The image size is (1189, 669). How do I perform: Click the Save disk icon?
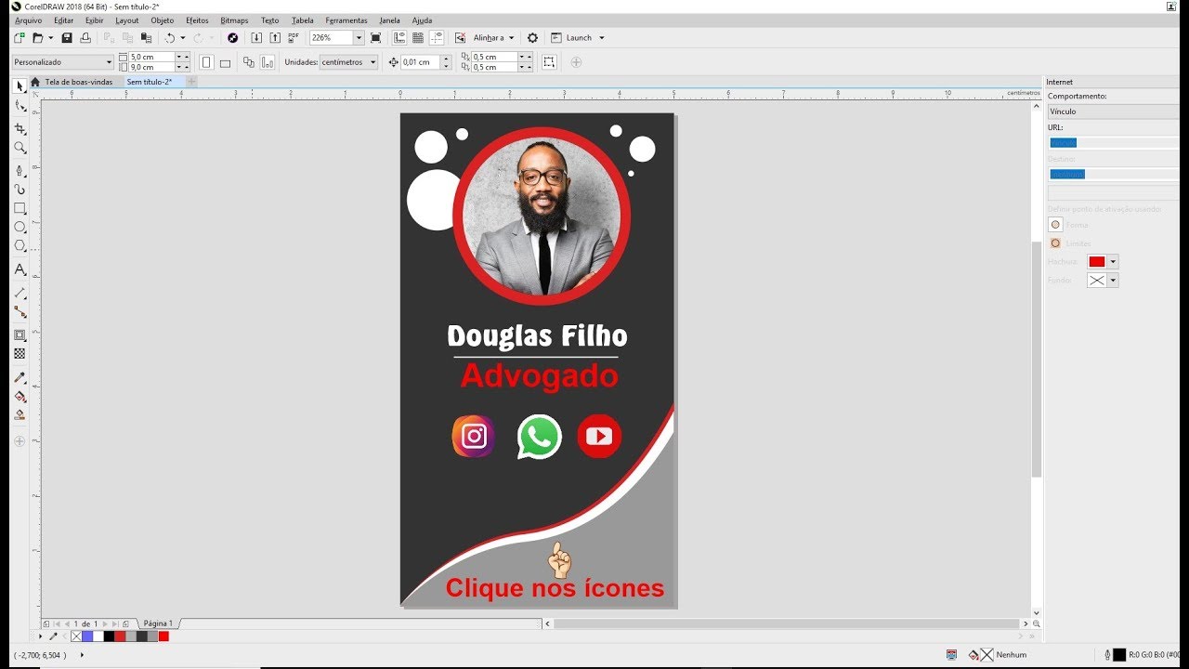click(x=67, y=38)
